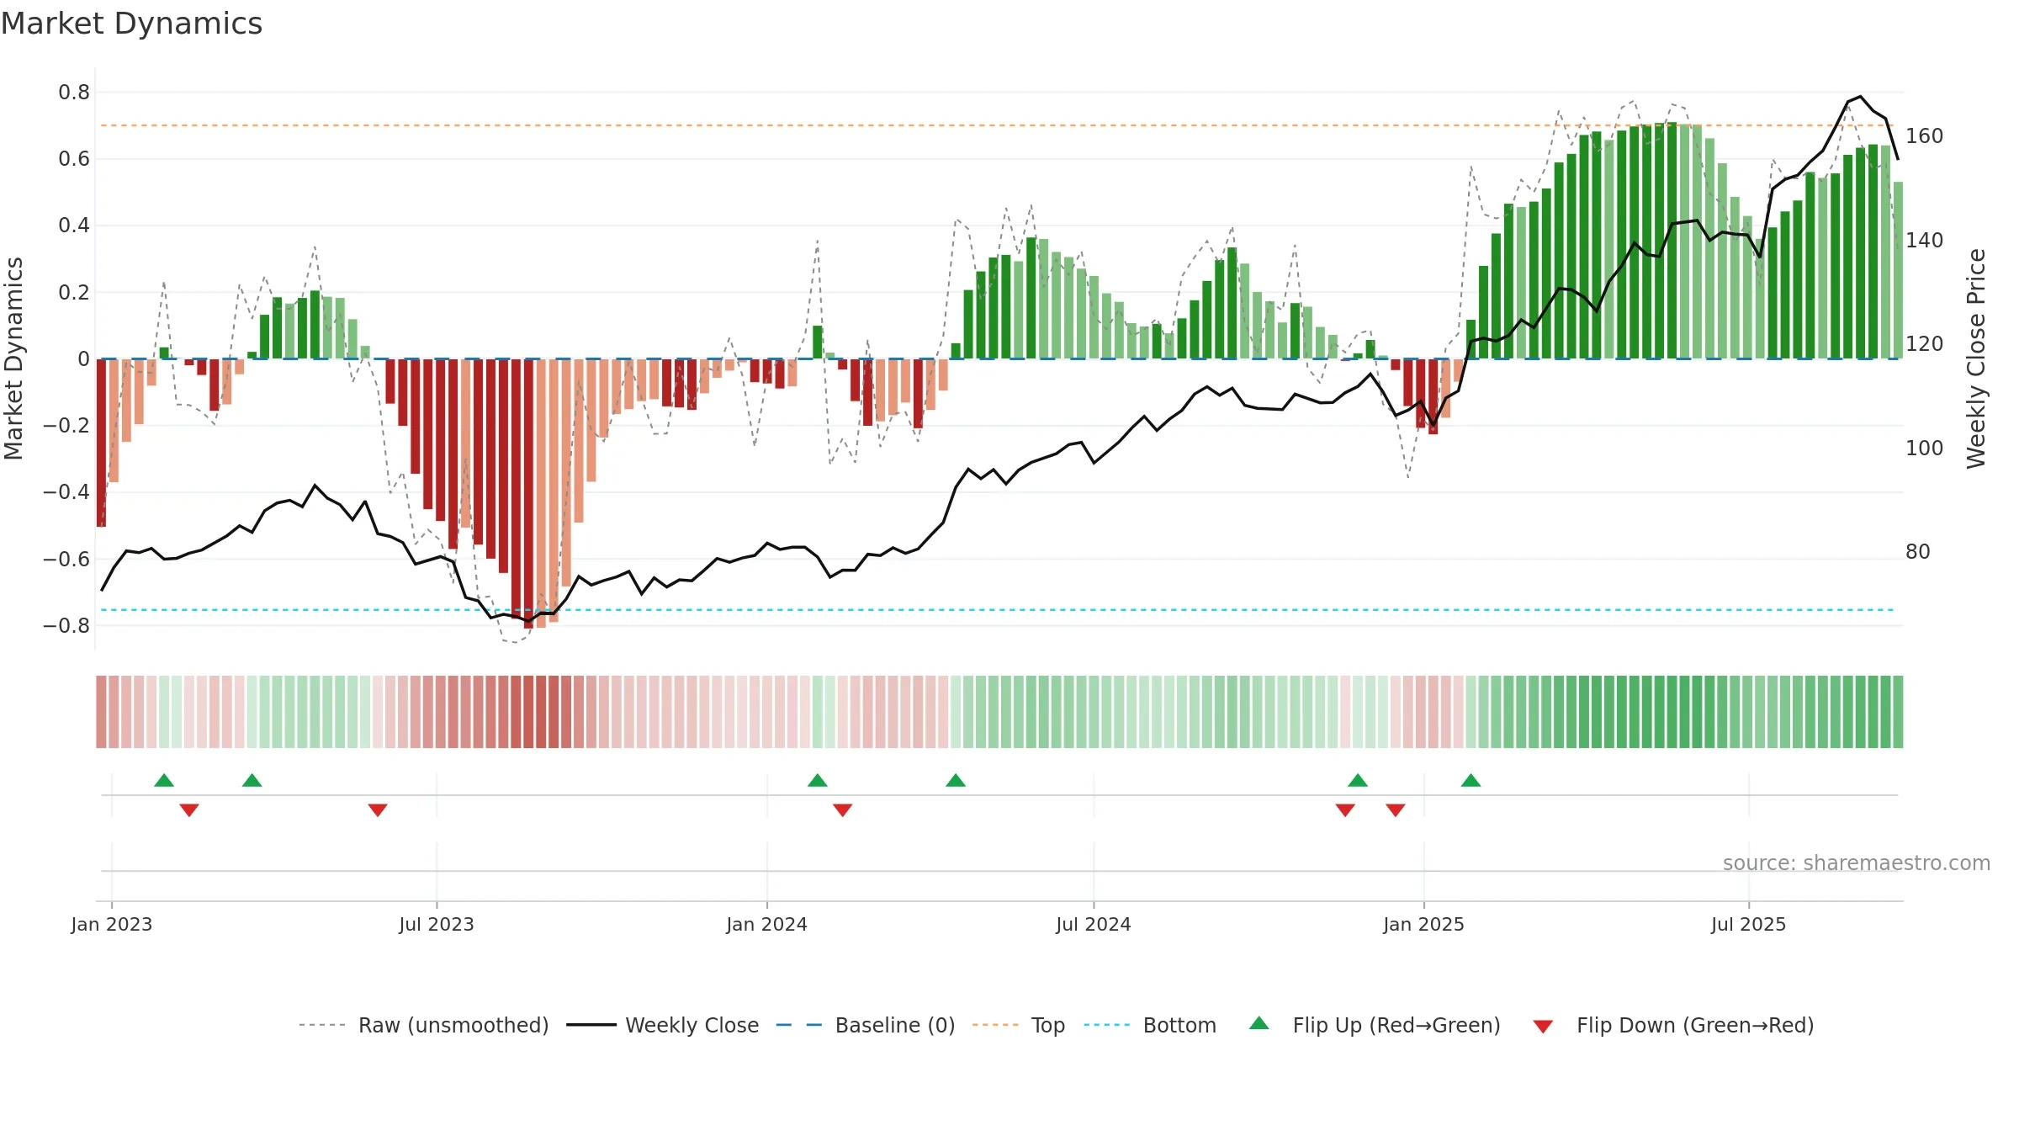Viewport: 2019px width, 1136px height.
Task: Toggle the Top legend entry
Action: click(1019, 1025)
